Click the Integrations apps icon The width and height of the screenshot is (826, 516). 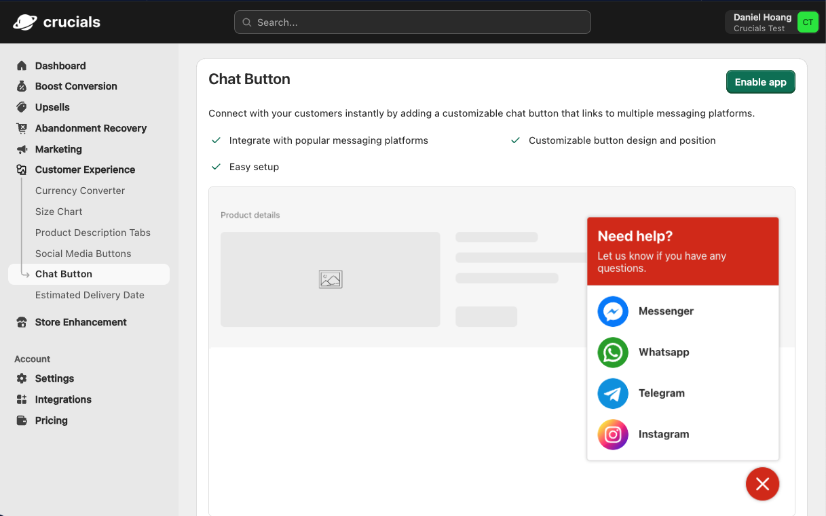tap(22, 399)
